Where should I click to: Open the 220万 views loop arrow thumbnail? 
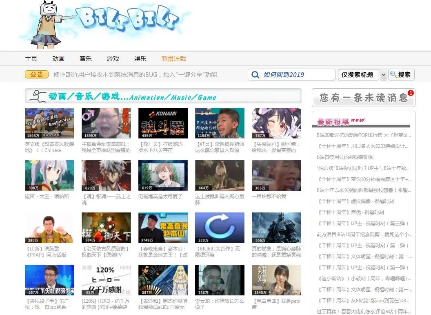point(220,228)
